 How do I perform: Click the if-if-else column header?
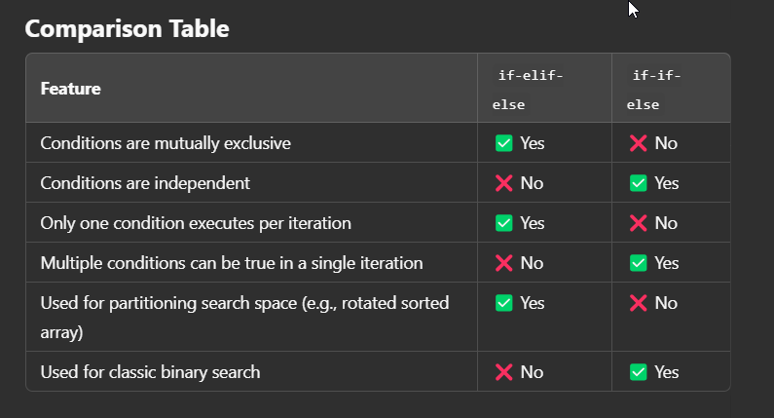(x=656, y=89)
